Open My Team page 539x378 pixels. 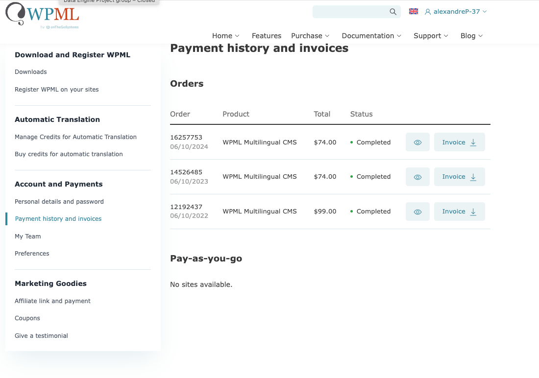pos(28,236)
